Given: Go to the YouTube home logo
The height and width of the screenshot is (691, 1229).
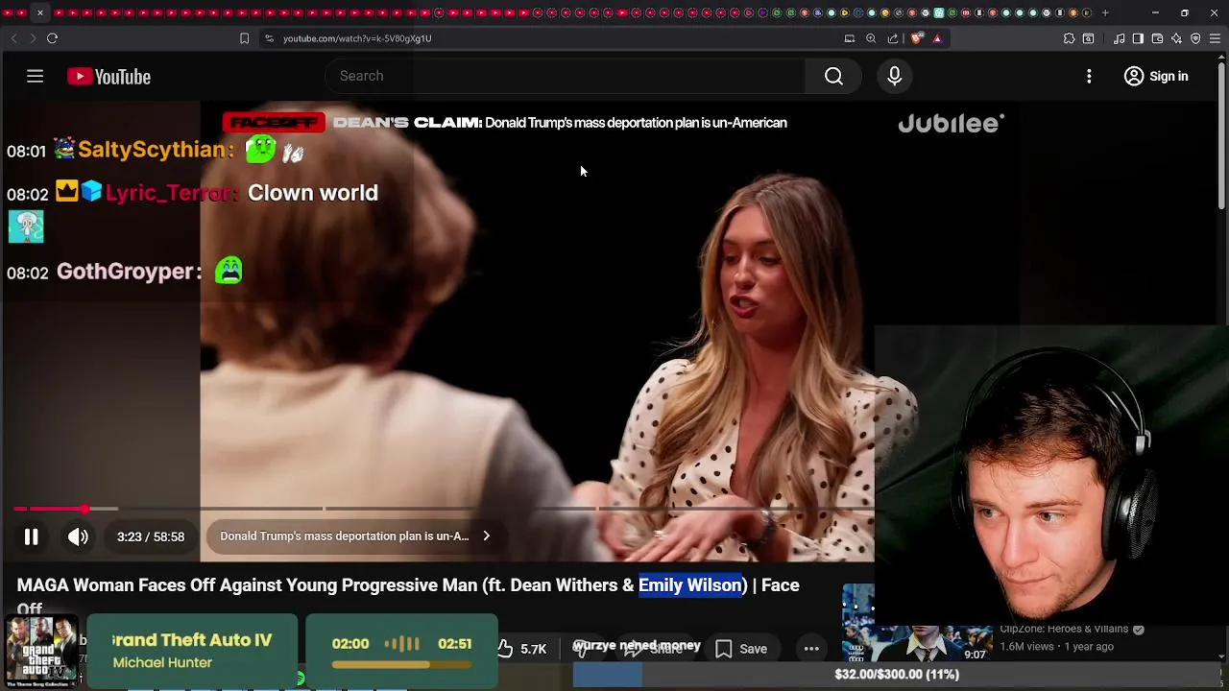Looking at the screenshot, I should 108,77.
